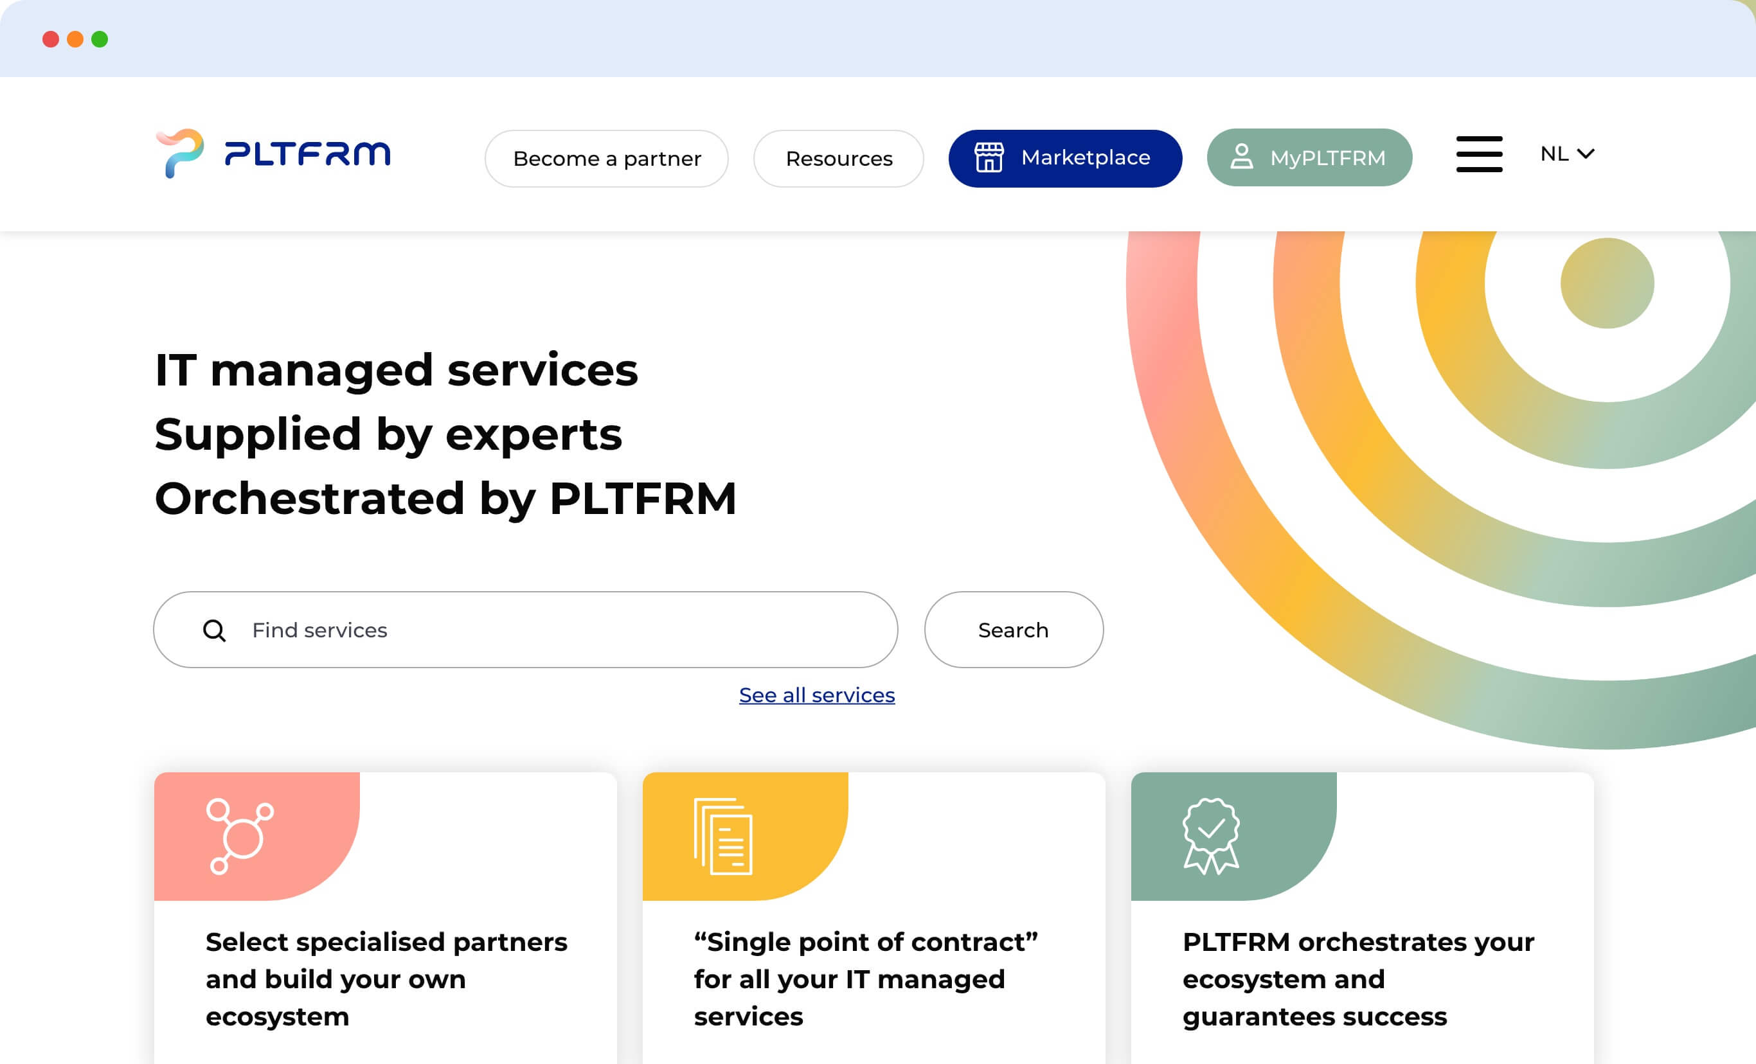This screenshot has width=1756, height=1064.
Task: Click the magnifier icon in search field
Action: [x=215, y=630]
